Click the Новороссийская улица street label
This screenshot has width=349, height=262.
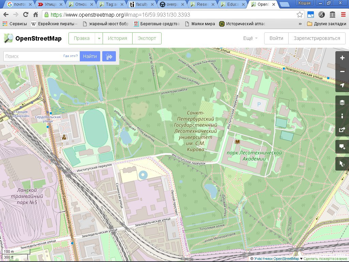click(x=304, y=73)
